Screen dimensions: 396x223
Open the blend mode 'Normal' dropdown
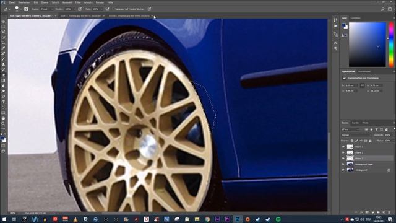(x=356, y=135)
